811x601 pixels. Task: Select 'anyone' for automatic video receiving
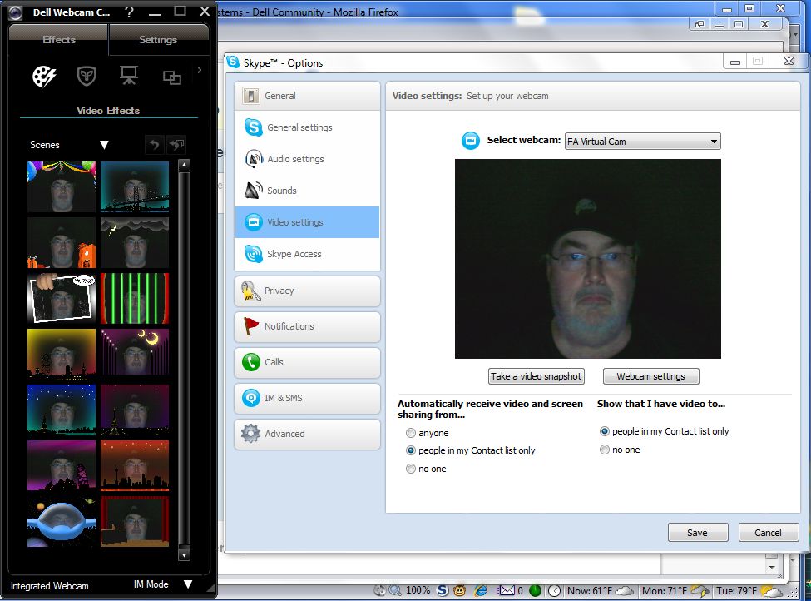click(411, 433)
